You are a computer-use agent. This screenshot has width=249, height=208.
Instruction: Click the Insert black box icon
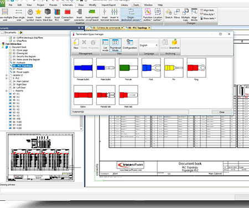[x=48, y=15]
